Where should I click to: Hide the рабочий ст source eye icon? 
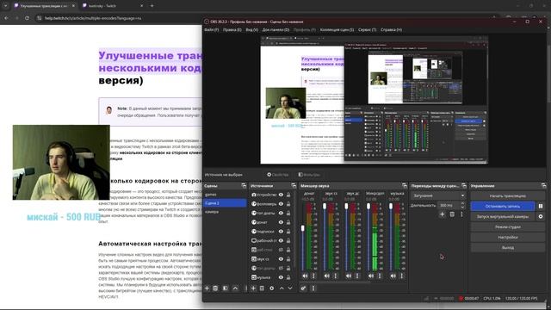(282, 241)
